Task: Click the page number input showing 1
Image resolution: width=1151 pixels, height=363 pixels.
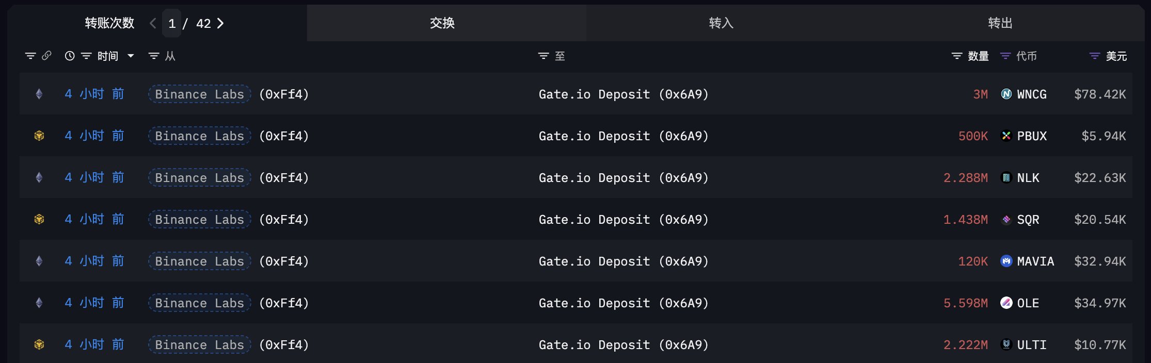Action: pyautogui.click(x=172, y=23)
